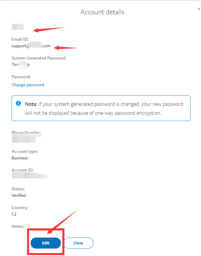Viewport: 201px width, 256px height.
Task: Click the one-way password encryption note text
Action: pos(104,109)
